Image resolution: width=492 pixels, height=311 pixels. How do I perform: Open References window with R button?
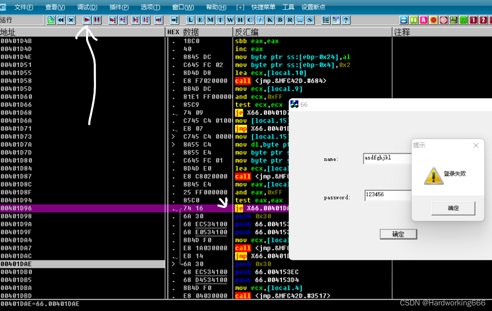[290, 20]
